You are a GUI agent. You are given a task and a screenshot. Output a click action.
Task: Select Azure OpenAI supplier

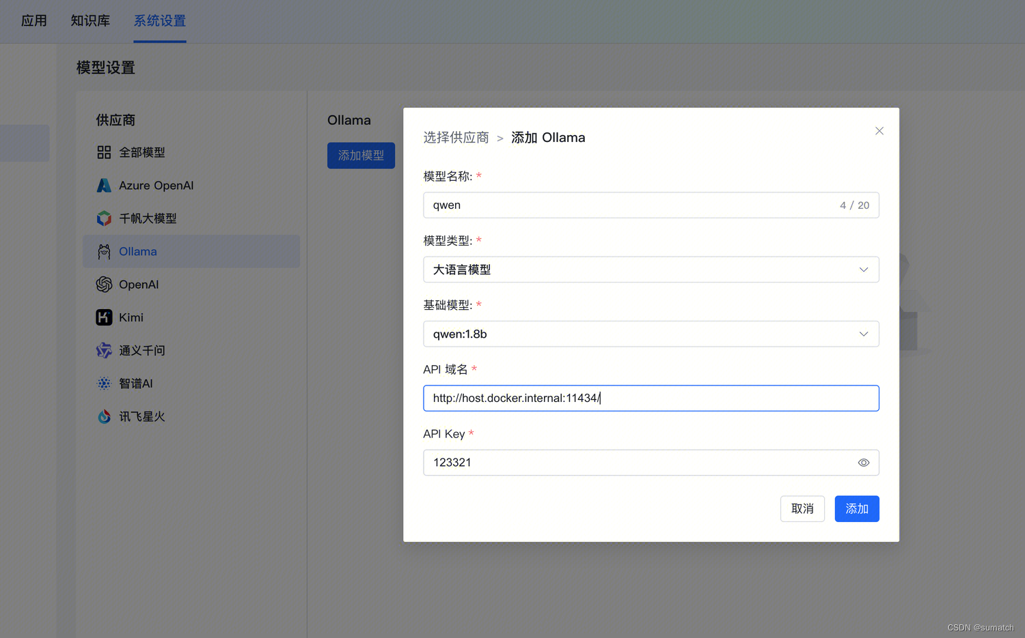point(191,186)
